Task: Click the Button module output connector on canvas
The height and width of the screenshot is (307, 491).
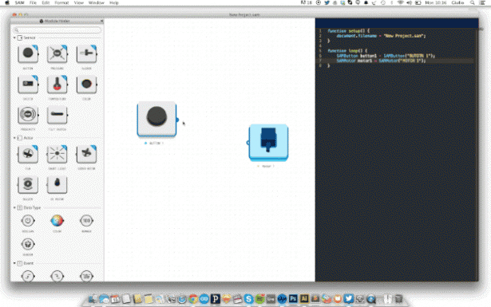Action: pyautogui.click(x=177, y=120)
